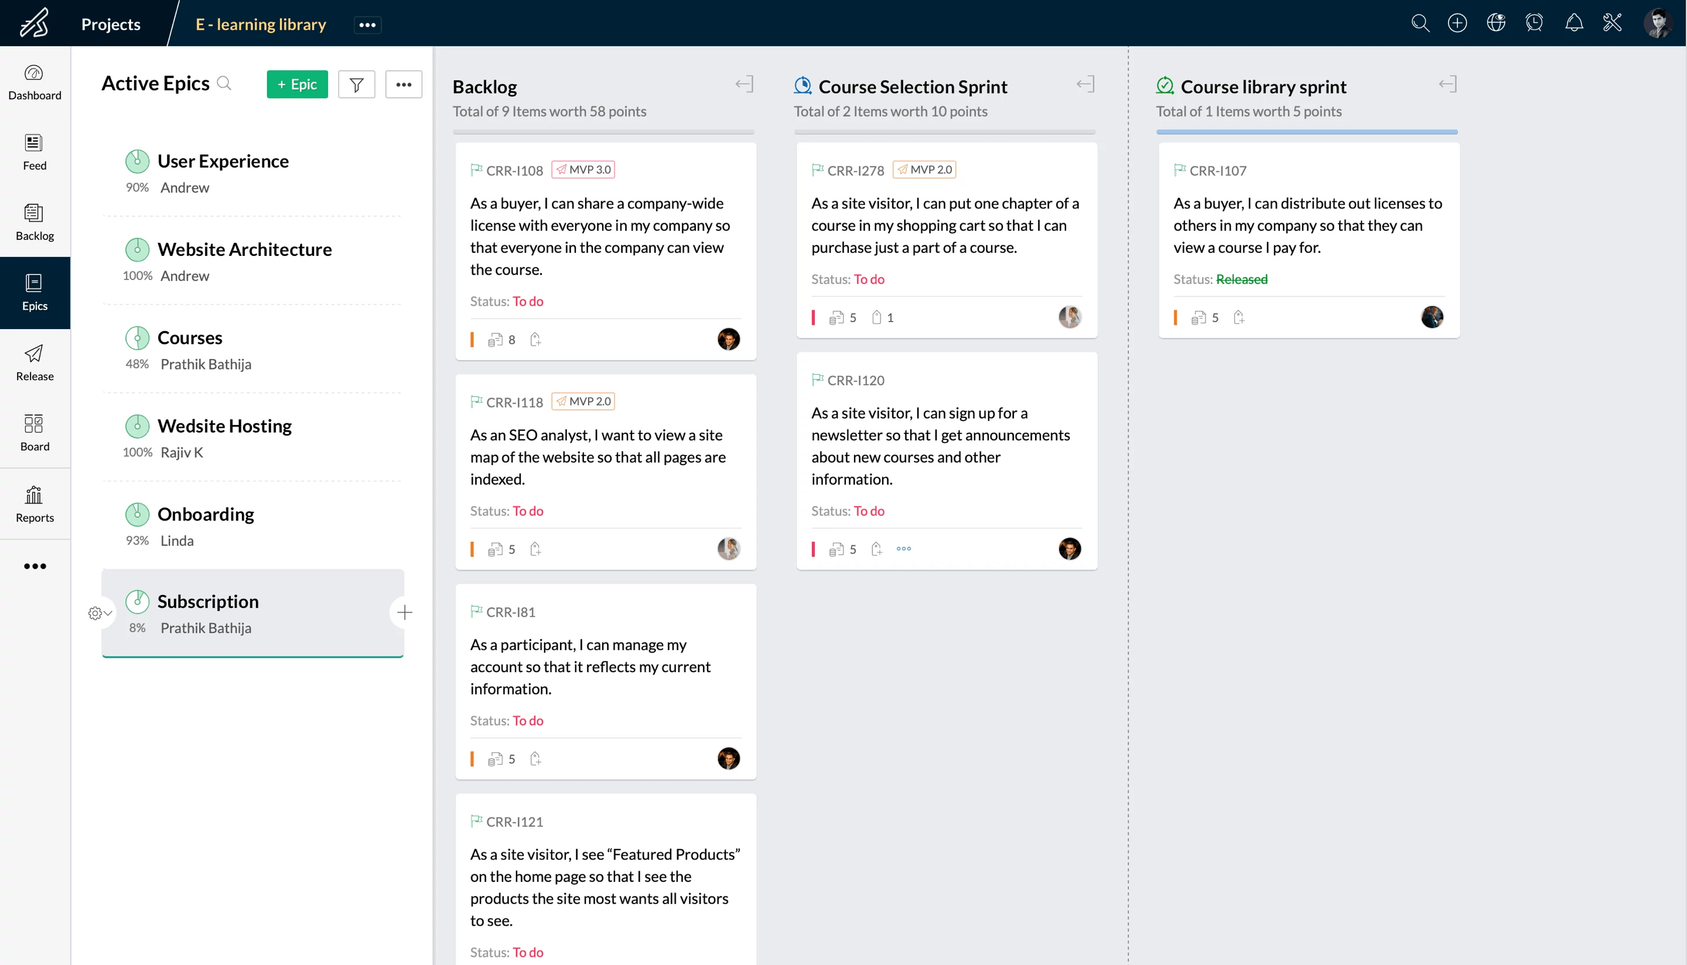This screenshot has height=965, width=1687.
Task: Click the global search icon top bar
Action: [x=1419, y=23]
